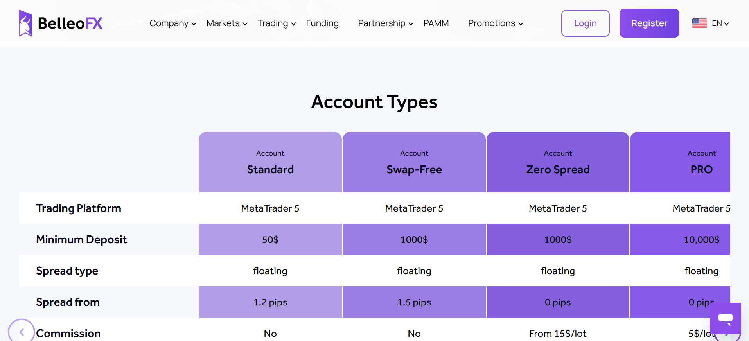Click the BelleoFX logo icon

click(x=25, y=23)
